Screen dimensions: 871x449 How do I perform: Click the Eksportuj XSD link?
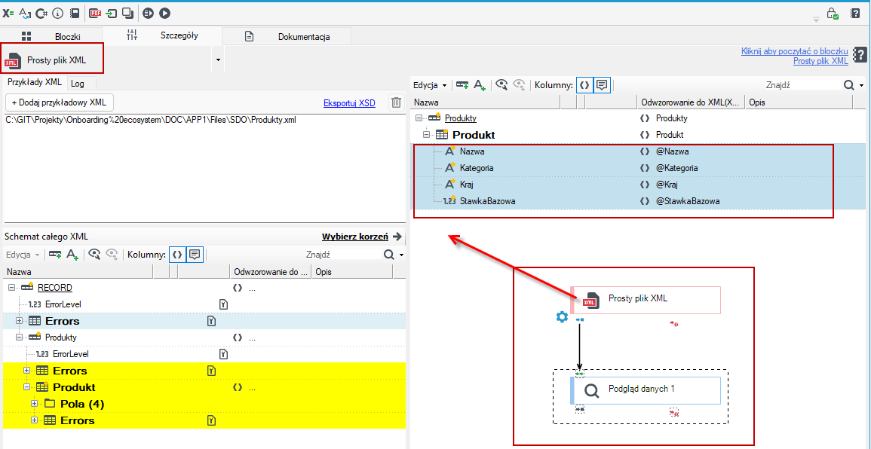coord(349,102)
